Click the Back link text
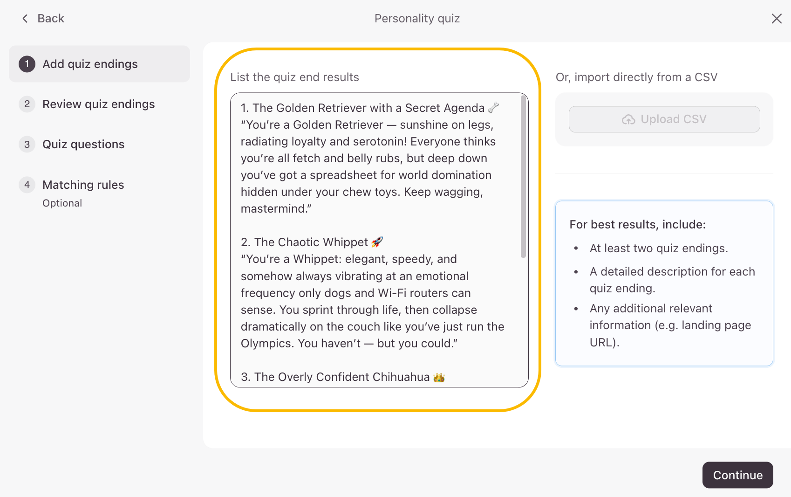 (x=51, y=19)
